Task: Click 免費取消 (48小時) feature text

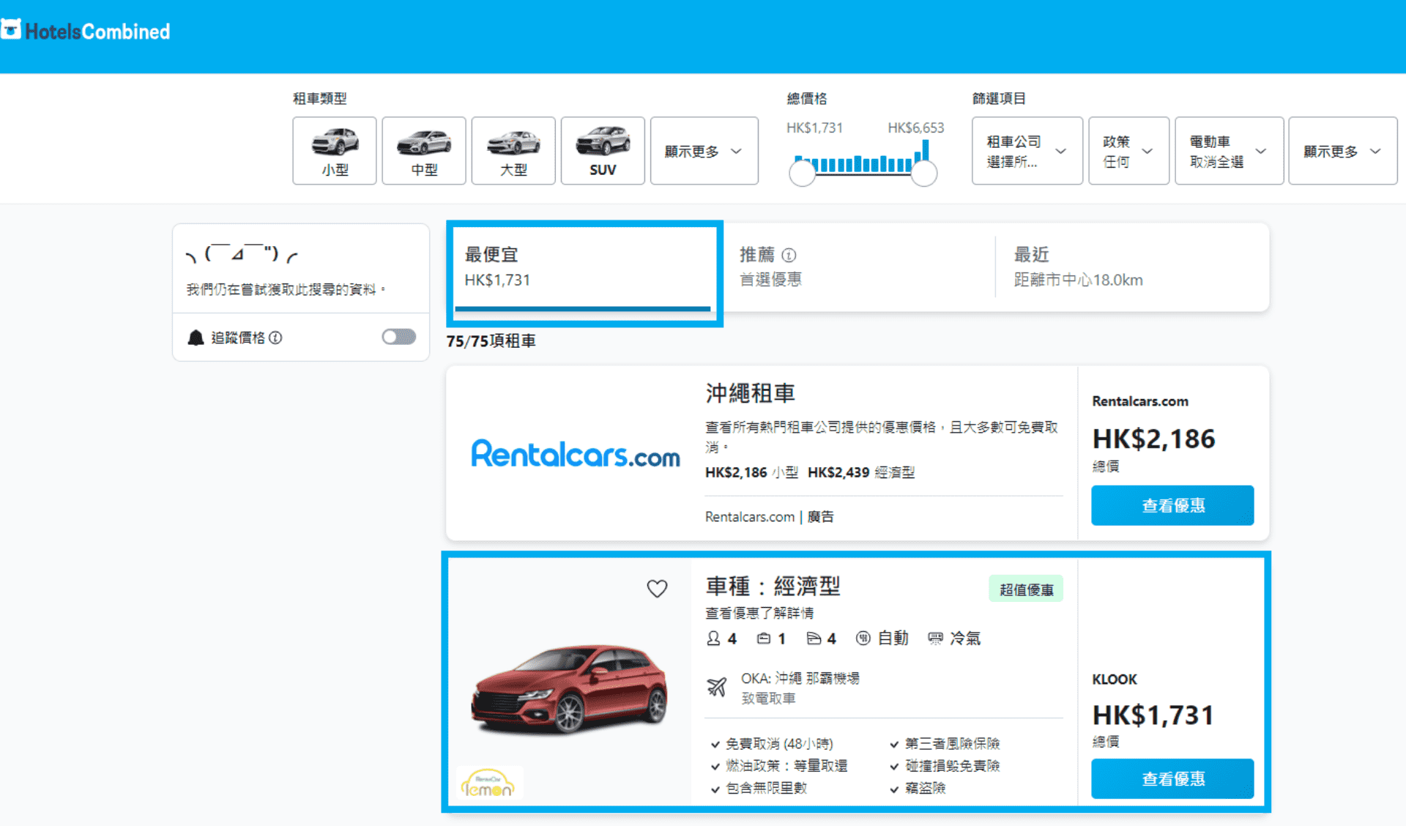Action: [x=779, y=743]
